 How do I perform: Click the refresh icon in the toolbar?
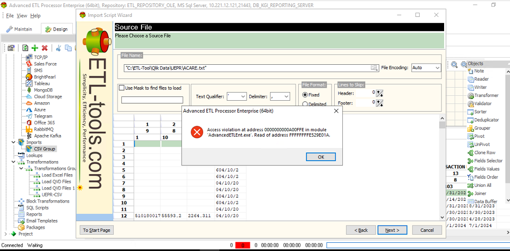point(25,48)
